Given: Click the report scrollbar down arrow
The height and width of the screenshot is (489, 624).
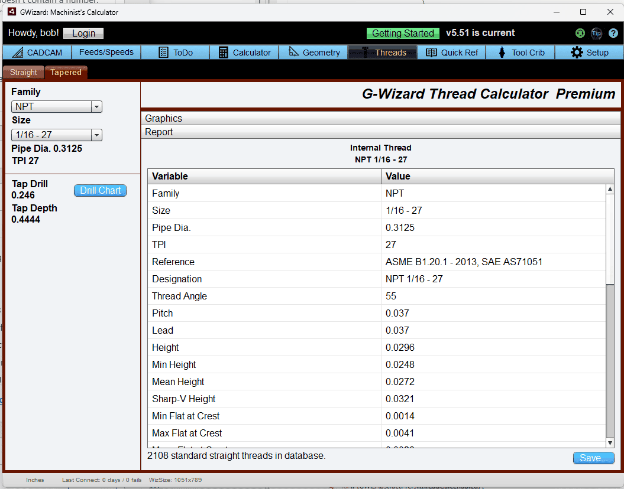Looking at the screenshot, I should (610, 443).
